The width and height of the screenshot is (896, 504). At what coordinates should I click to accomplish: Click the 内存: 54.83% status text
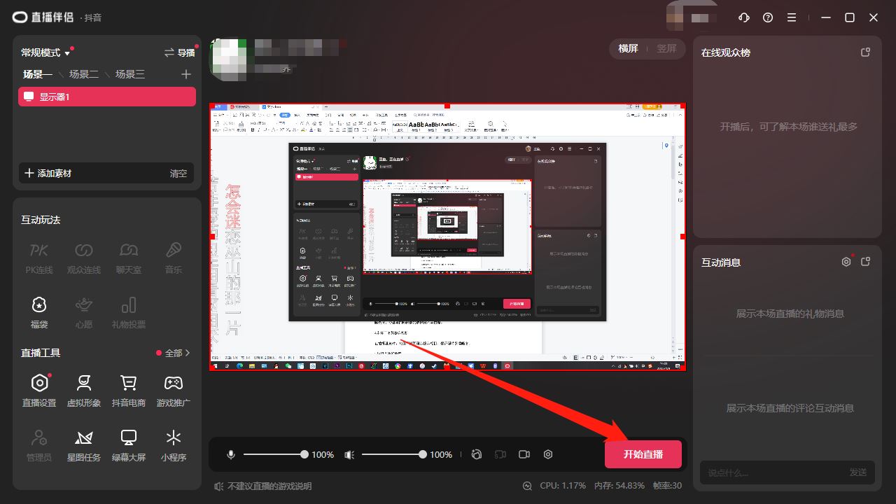point(619,486)
